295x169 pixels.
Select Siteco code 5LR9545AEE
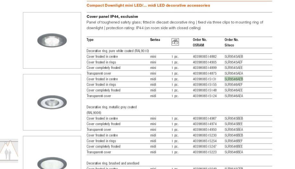pos(233,68)
